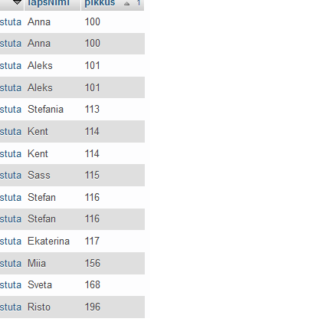
Task: Click the Kustuta link in Risto's row
Action: click(x=11, y=307)
